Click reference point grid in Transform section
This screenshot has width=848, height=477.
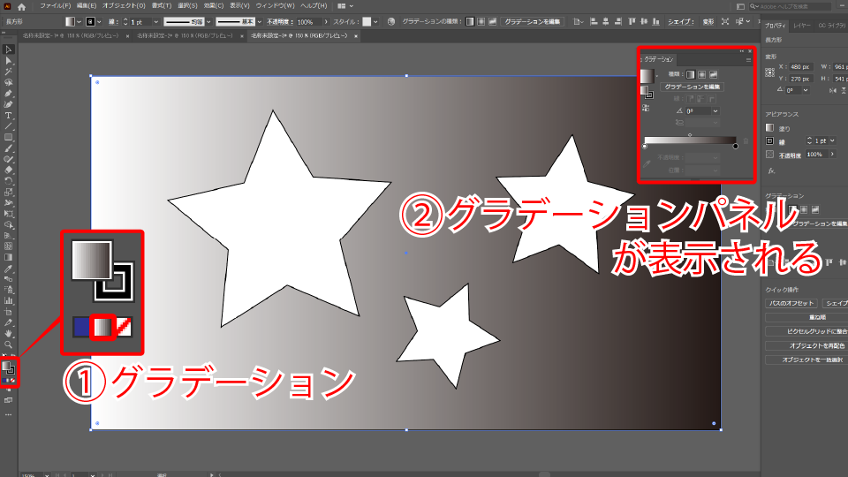click(x=769, y=72)
